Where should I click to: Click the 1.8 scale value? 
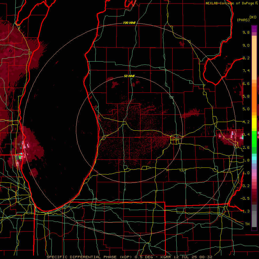[x=246, y=160]
